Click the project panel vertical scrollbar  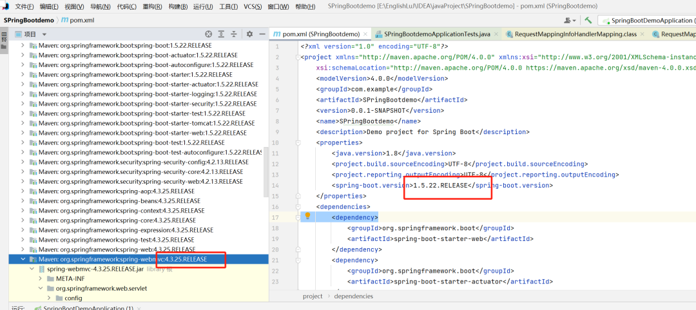tap(266, 173)
